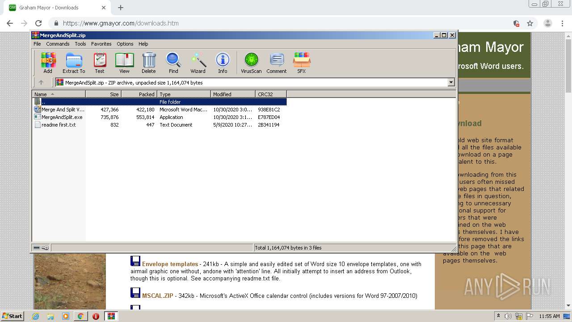Expand the archive path dropdown arrow

pyautogui.click(x=451, y=82)
